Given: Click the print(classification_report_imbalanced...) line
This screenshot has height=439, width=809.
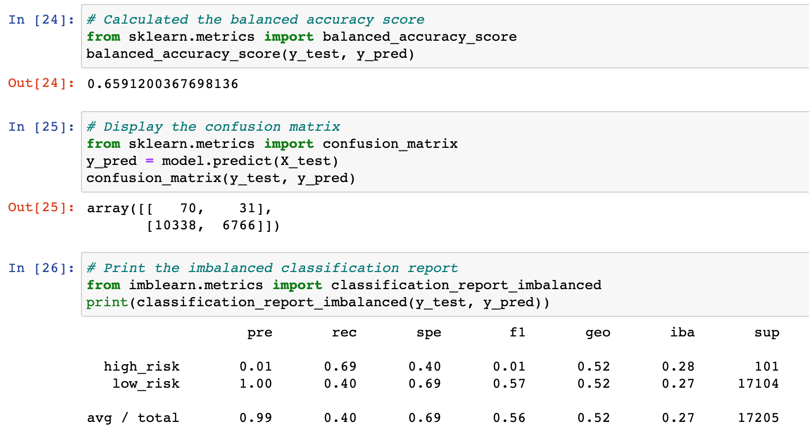Looking at the screenshot, I should tap(318, 302).
